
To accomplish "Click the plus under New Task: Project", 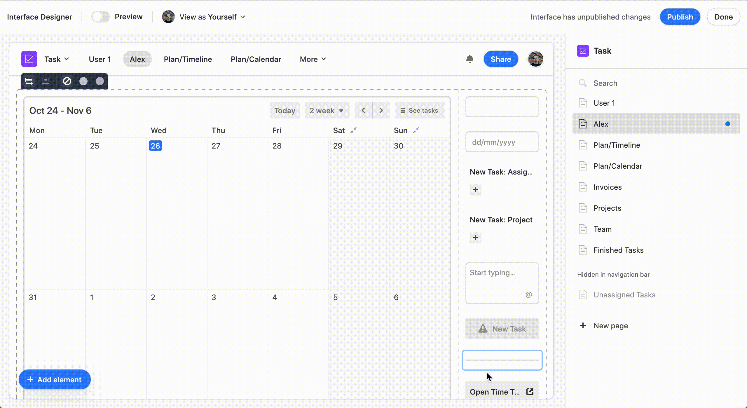I will coord(475,238).
